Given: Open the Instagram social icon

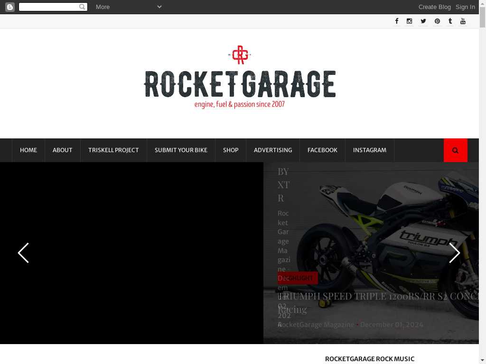Looking at the screenshot, I should pyautogui.click(x=410, y=21).
